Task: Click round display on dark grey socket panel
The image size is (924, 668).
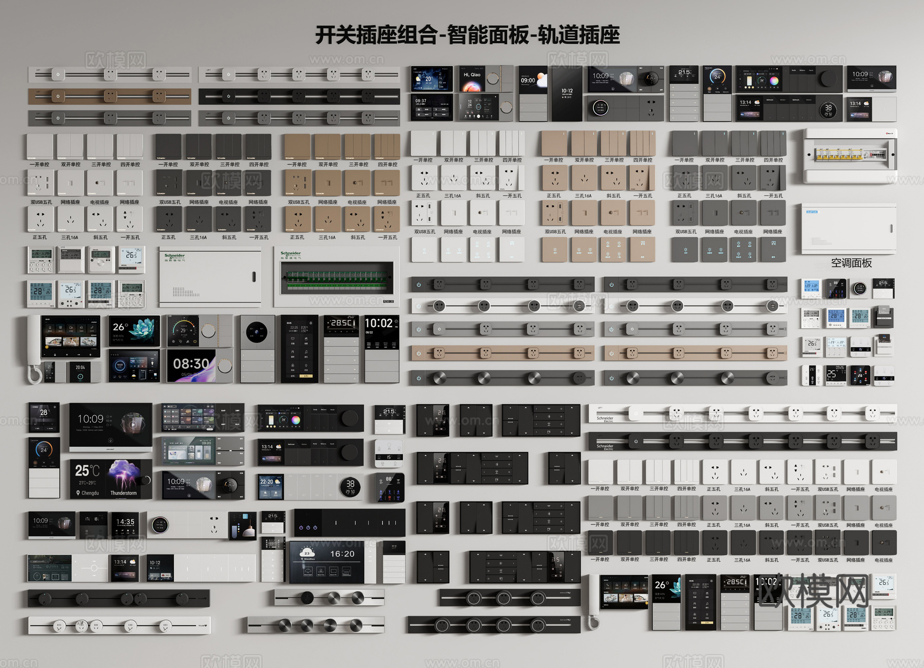Action: [x=600, y=108]
